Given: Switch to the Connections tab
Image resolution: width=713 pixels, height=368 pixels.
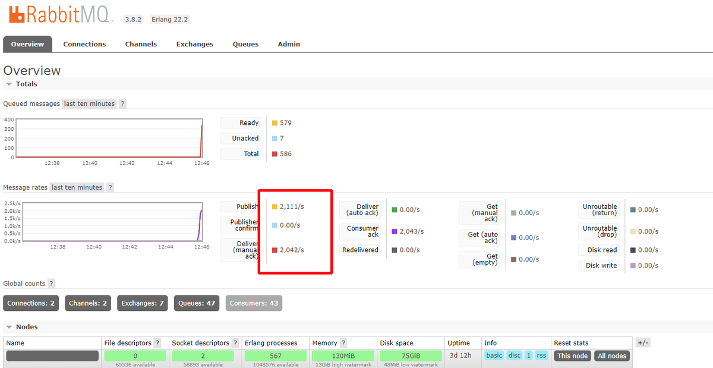Looking at the screenshot, I should (x=84, y=44).
